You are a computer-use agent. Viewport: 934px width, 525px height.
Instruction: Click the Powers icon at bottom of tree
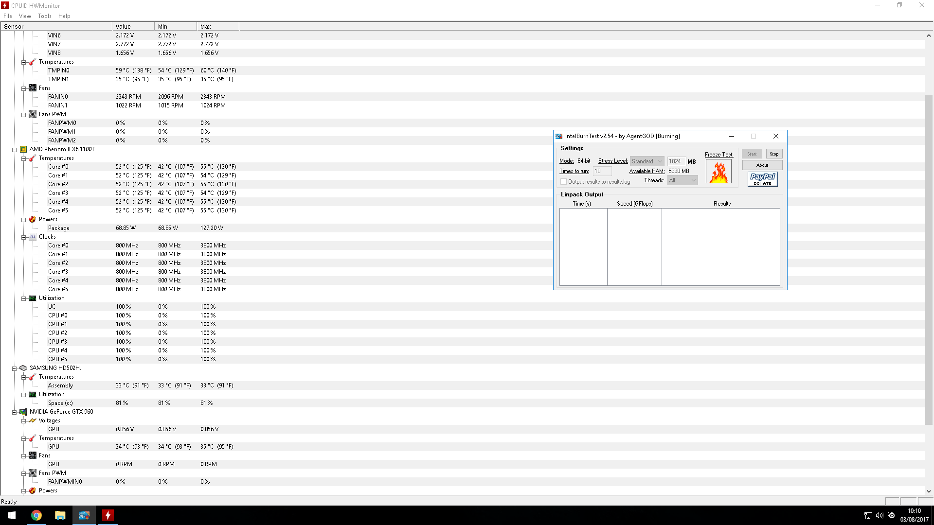[x=33, y=490]
